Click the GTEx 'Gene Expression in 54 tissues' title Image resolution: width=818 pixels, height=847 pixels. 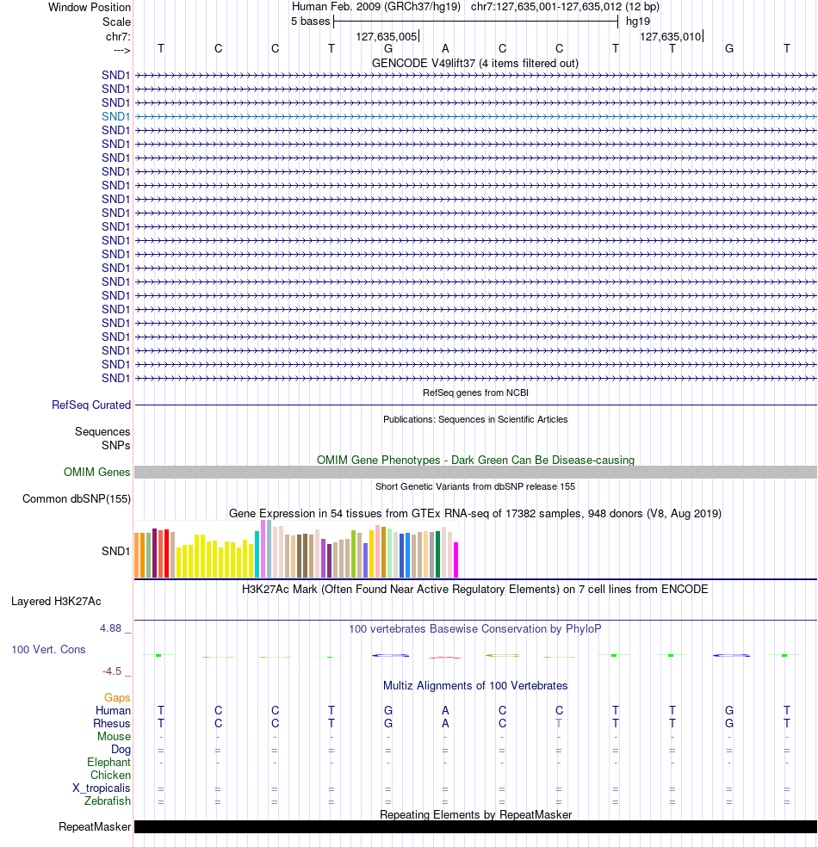coord(475,513)
